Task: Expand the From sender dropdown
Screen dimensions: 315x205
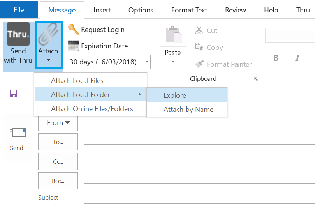Action: click(x=58, y=122)
